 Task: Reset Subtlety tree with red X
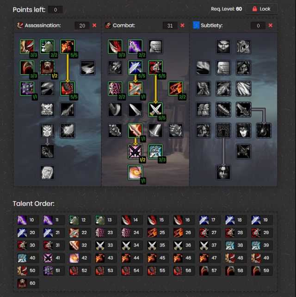[x=271, y=25]
